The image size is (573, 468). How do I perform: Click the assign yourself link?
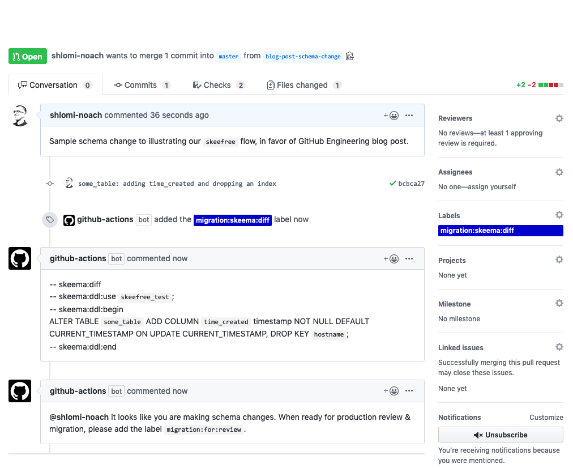tap(492, 187)
